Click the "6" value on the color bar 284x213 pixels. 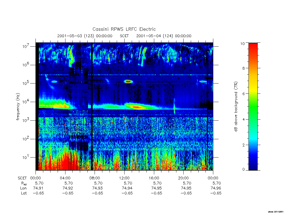244,94
